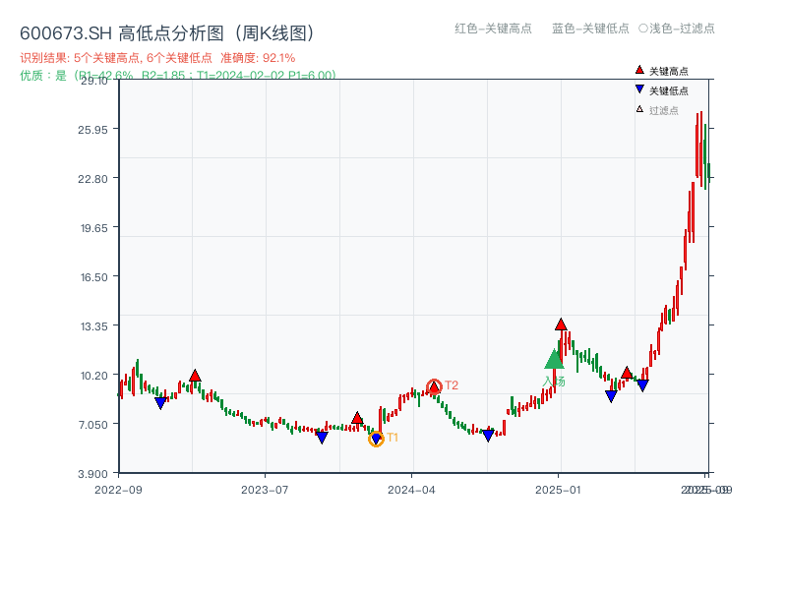Click the first red high marker near late 2022
787x590 pixels.
tap(195, 376)
